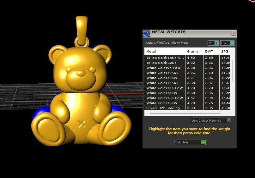
Task: Select the White Gold:14KW row
Action: pyautogui.click(x=187, y=93)
